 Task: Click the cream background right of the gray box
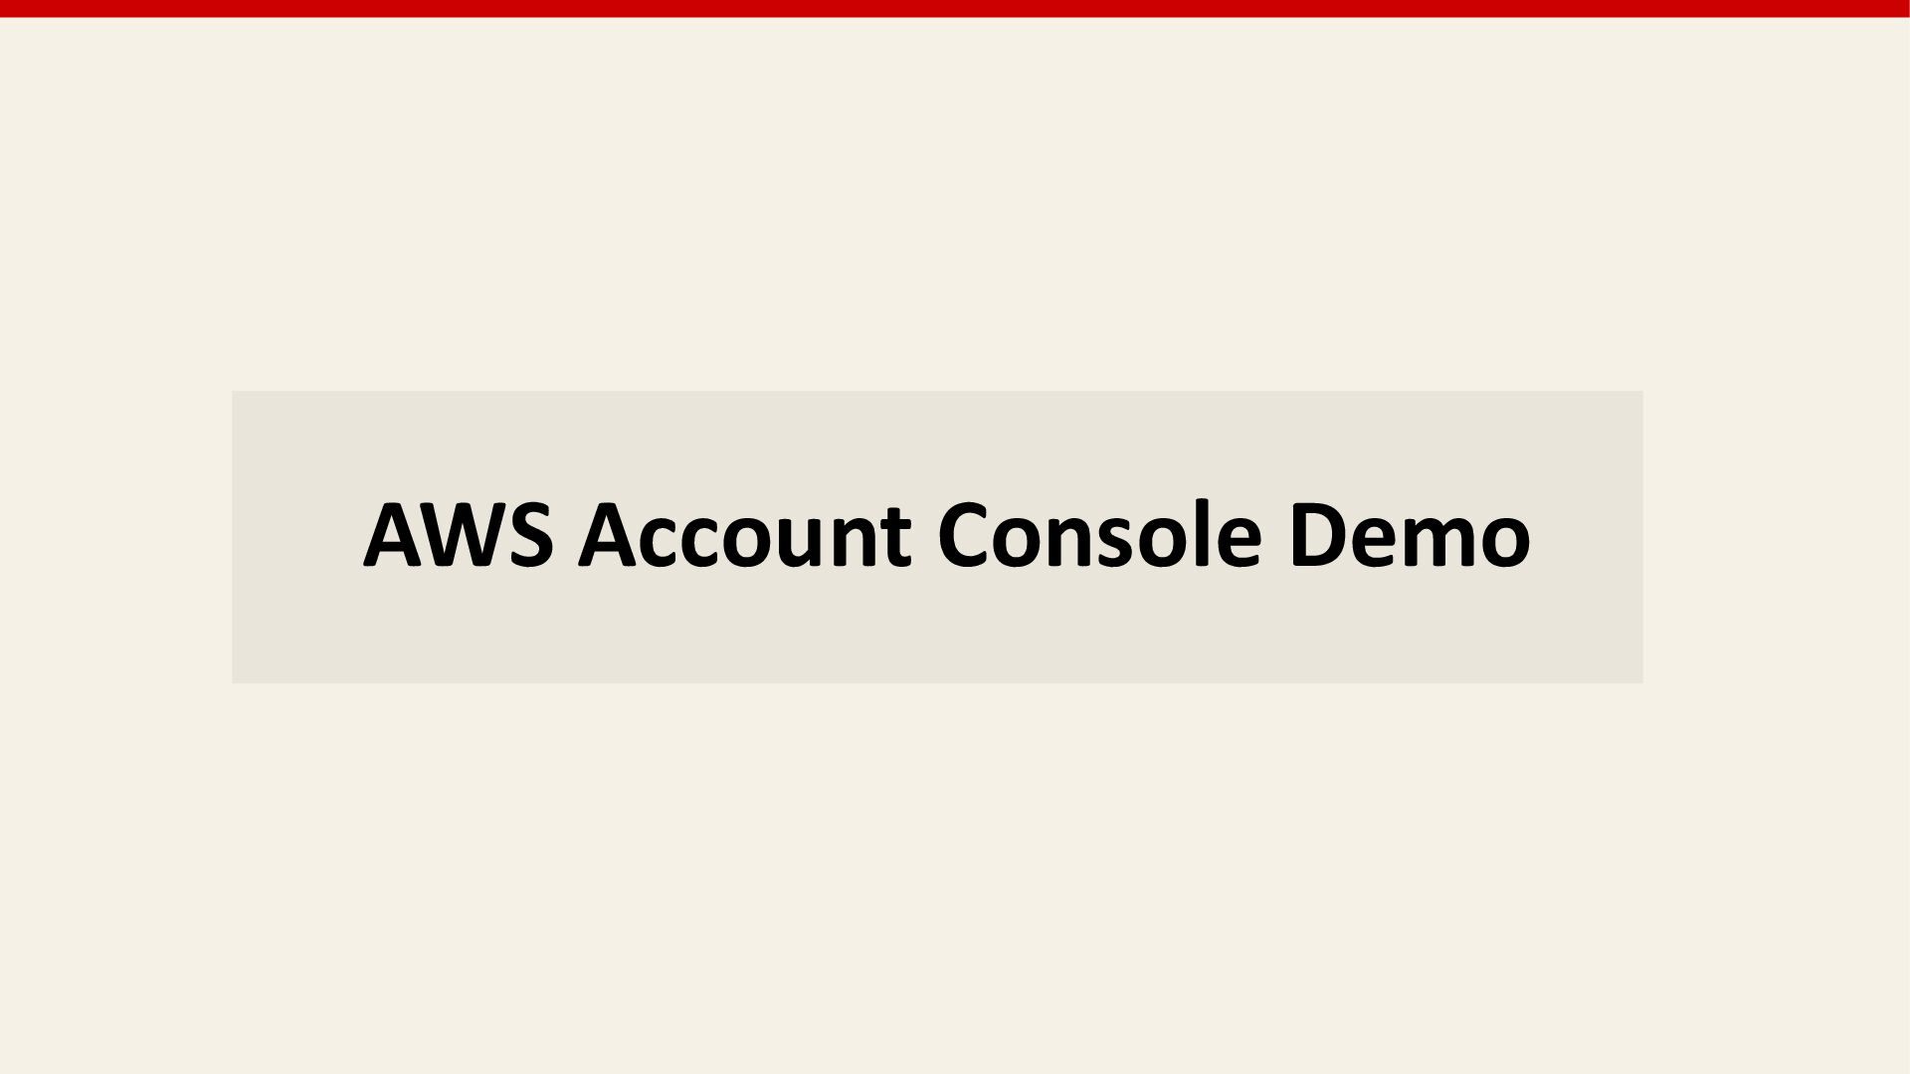1777,537
